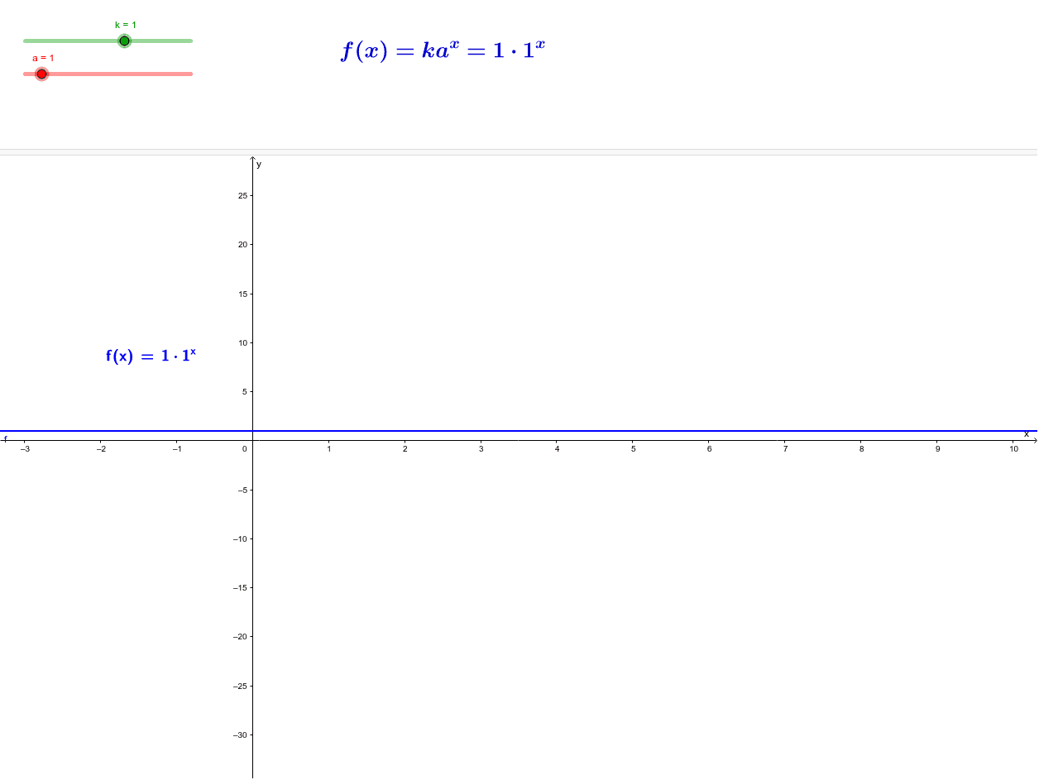This screenshot has width=1039, height=780.
Task: Select the red label a = 1
Action: pos(43,58)
